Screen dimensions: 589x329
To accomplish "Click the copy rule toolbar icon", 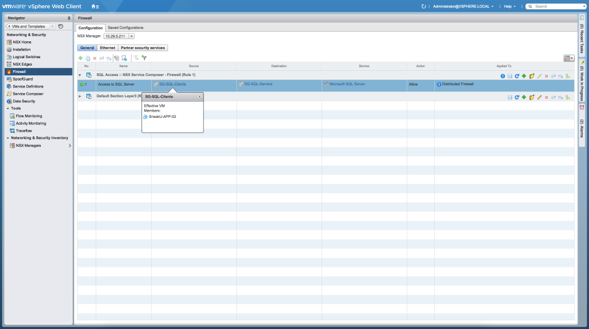I will point(87,58).
